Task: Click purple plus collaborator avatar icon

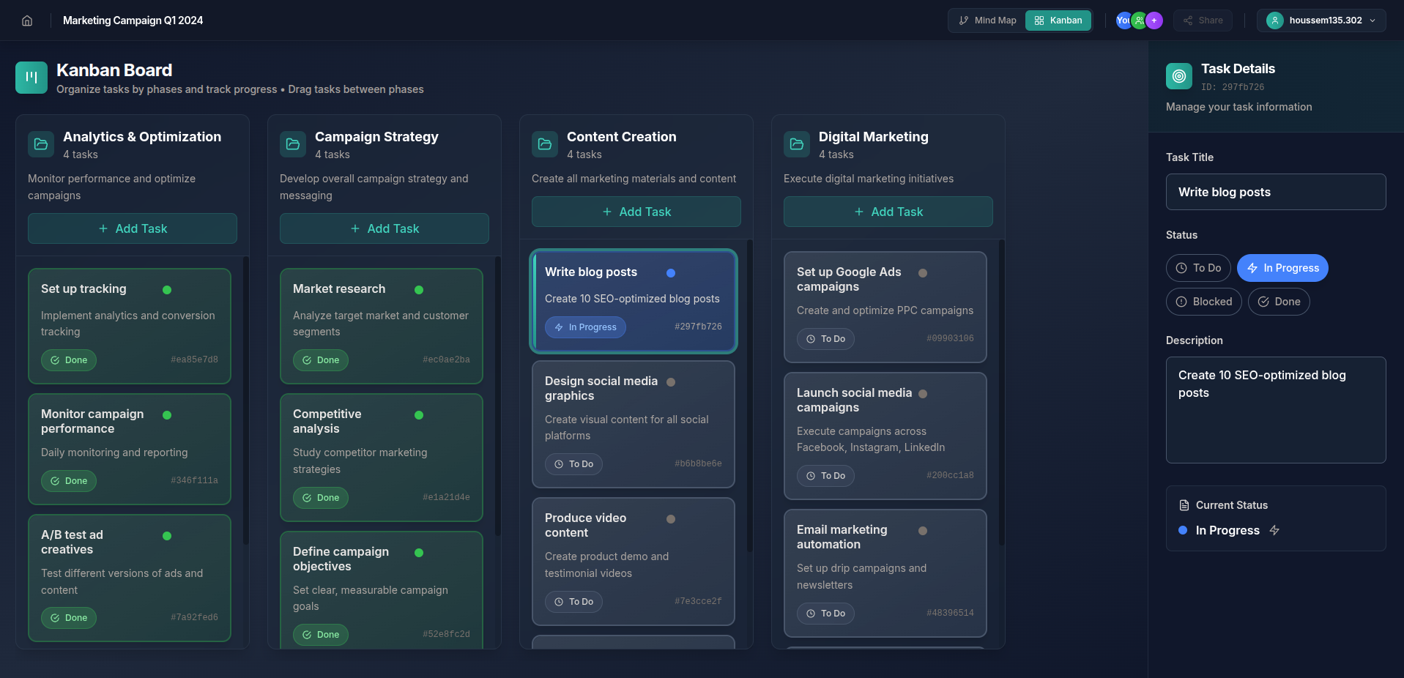Action: pos(1154,21)
